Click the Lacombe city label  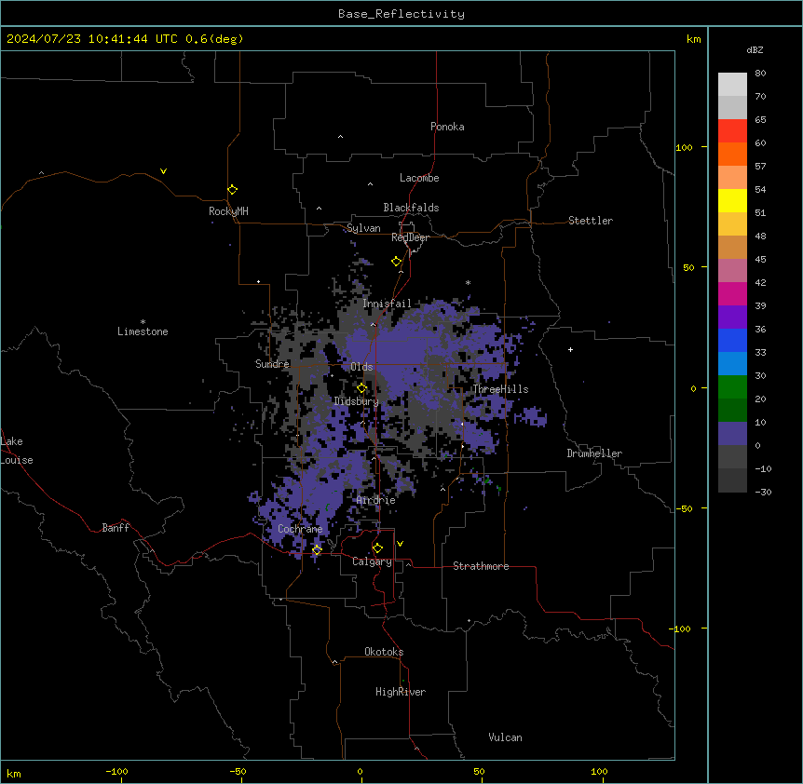pos(419,178)
